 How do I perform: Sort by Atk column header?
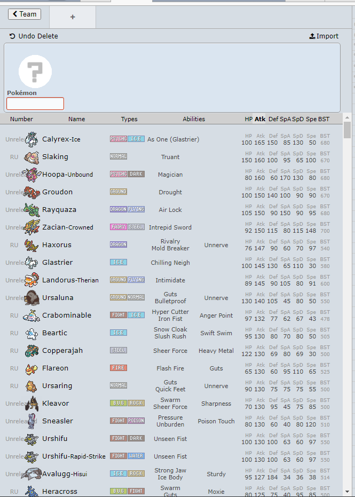tap(260, 119)
